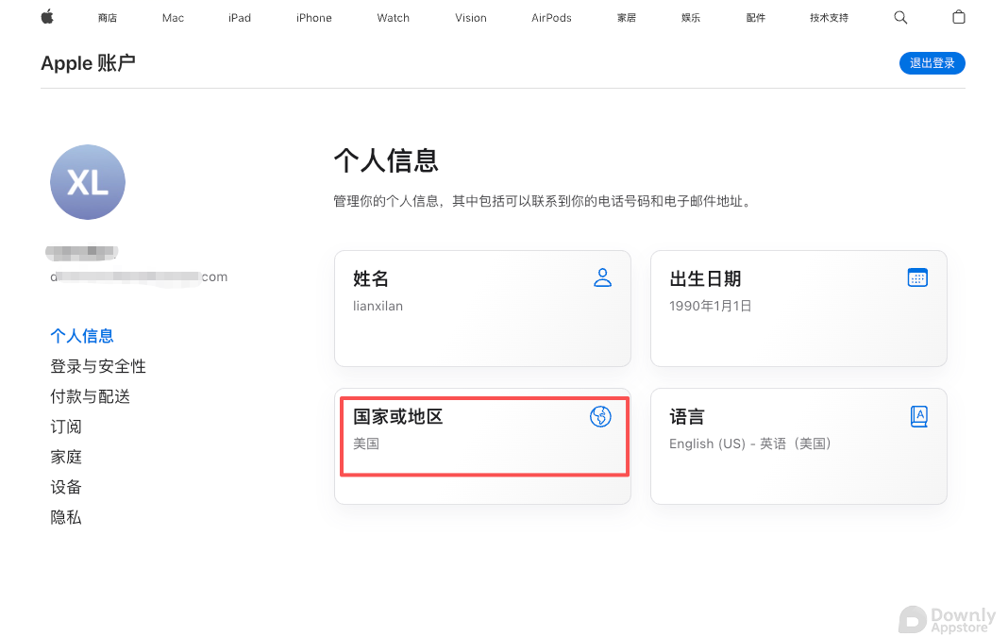Open 家庭 in the sidebar
Screen dimensions: 1008x636
point(65,457)
